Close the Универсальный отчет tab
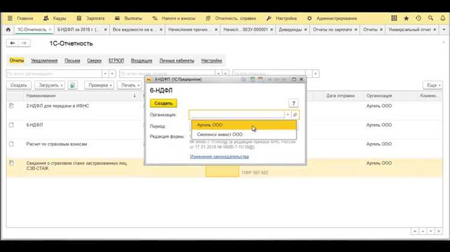 435,29
